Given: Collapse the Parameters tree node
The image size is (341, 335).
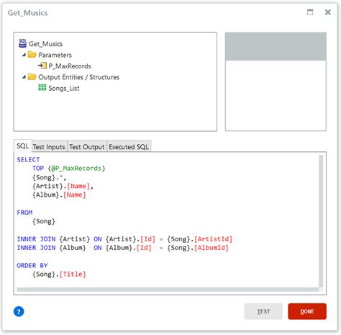Looking at the screenshot, I should tap(24, 55).
